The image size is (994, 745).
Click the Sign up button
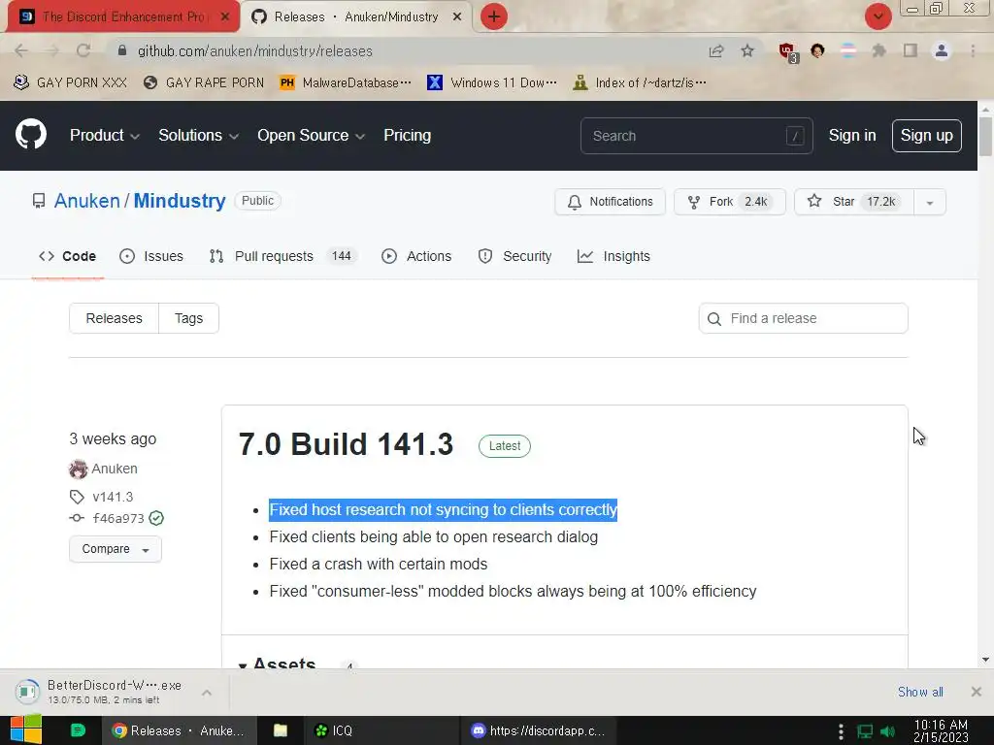pos(926,136)
